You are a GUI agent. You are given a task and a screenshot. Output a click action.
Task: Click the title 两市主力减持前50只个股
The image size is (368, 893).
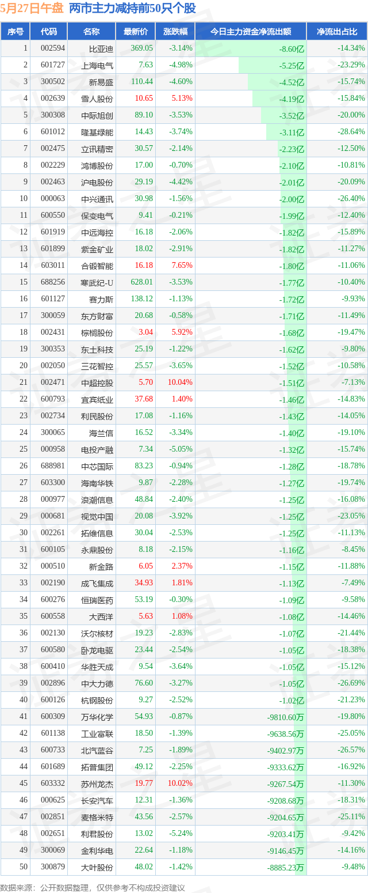(x=132, y=8)
